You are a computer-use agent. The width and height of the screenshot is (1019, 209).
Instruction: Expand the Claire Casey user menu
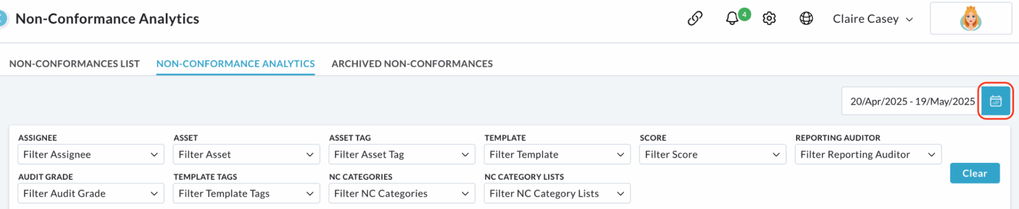tap(873, 19)
